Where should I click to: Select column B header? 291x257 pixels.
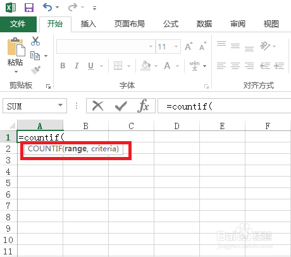point(85,126)
